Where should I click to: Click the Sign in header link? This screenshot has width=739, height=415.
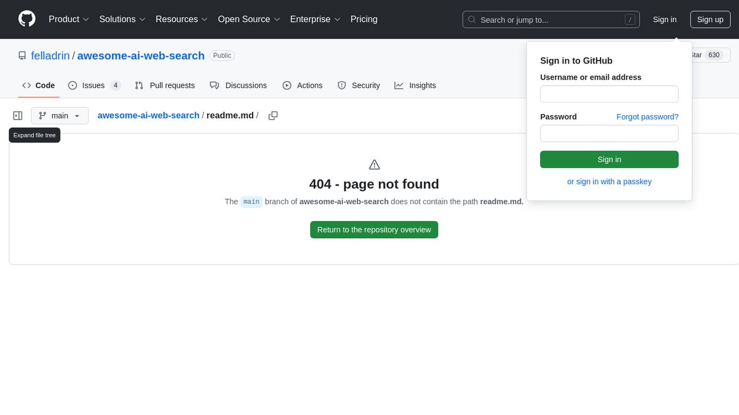click(x=665, y=20)
